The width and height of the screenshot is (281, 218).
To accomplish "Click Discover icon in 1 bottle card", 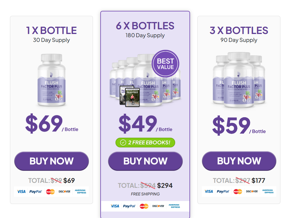I will coord(65,192).
